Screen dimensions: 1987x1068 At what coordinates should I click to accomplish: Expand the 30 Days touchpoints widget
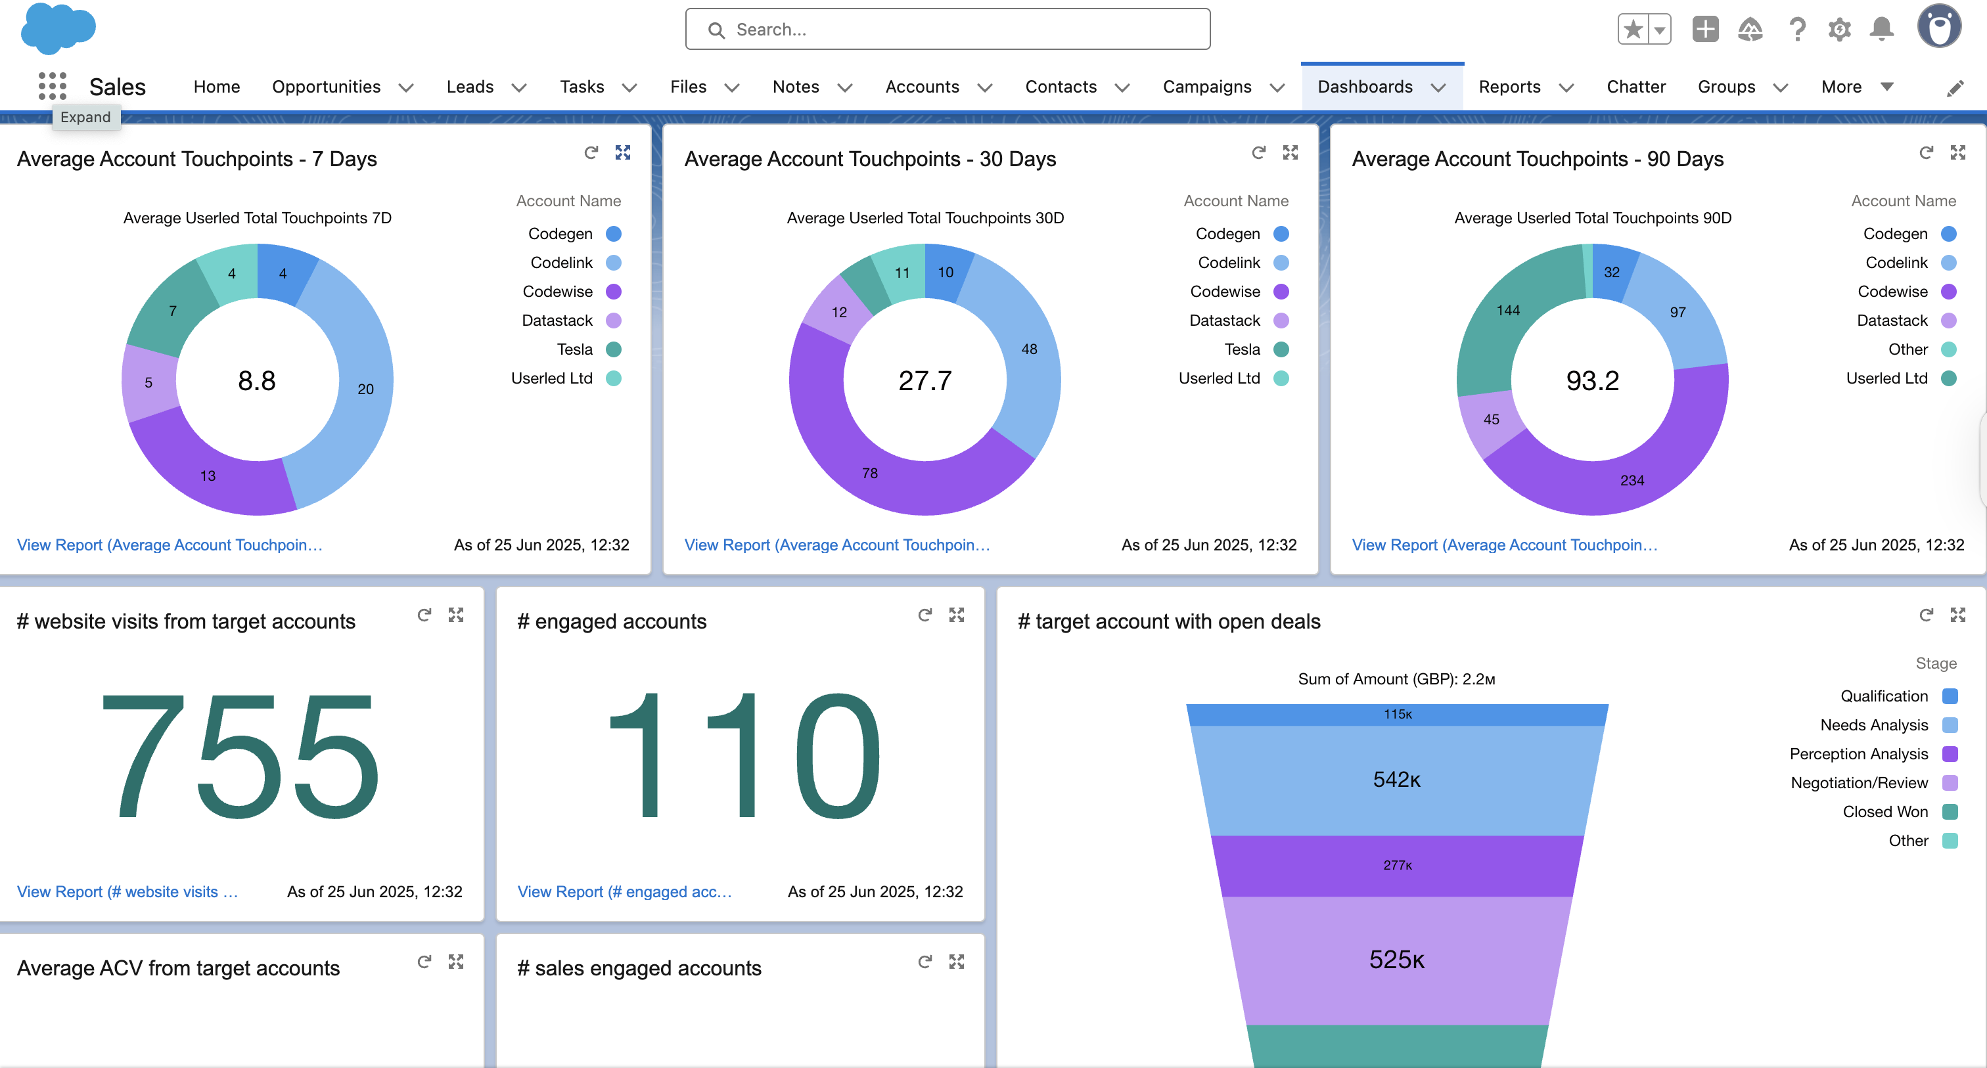tap(1290, 152)
